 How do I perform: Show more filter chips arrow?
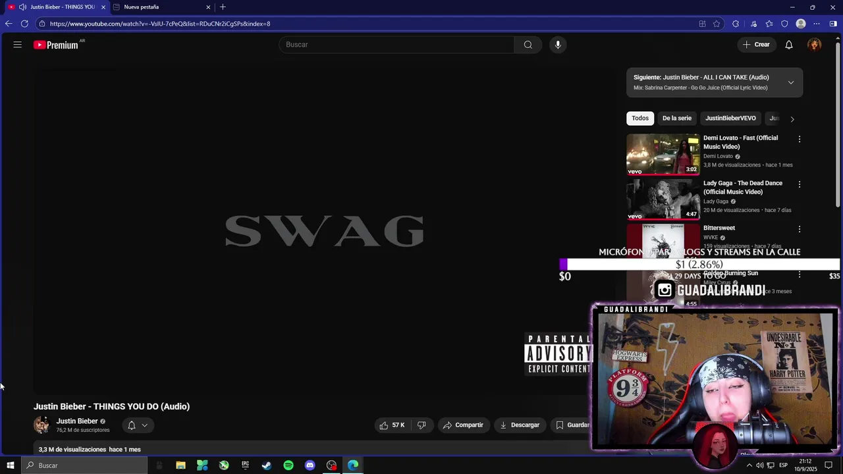(x=792, y=119)
